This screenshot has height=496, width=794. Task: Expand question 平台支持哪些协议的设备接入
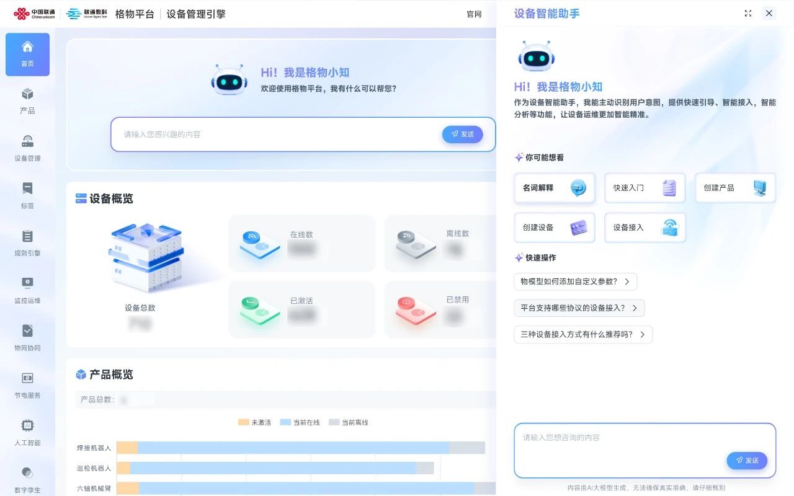(x=579, y=308)
